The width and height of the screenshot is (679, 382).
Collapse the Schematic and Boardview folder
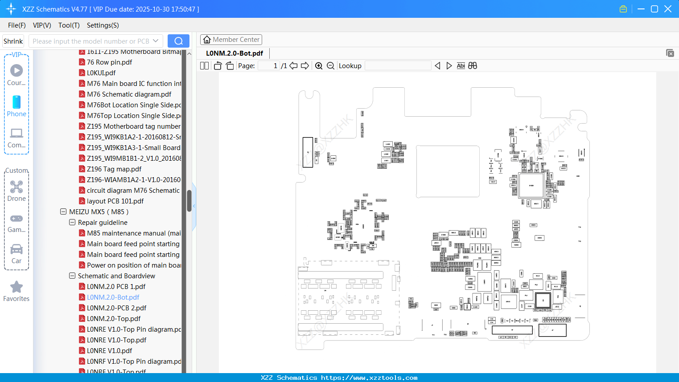point(72,276)
